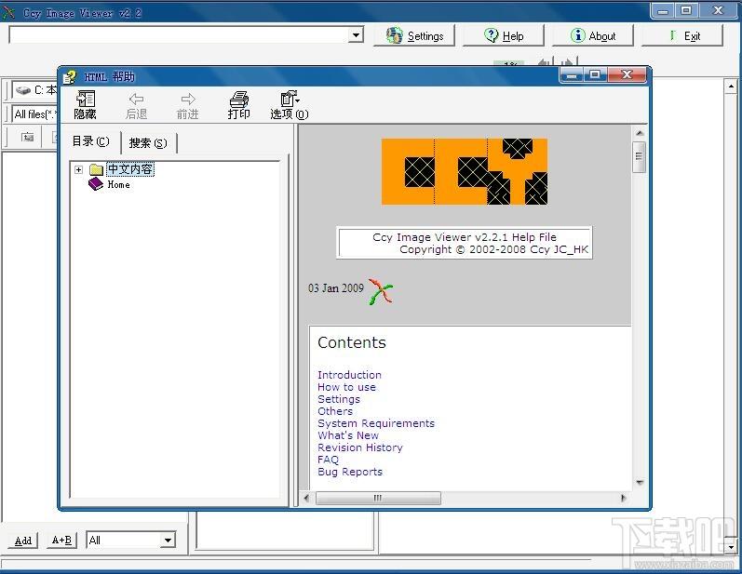
Task: Click the A+B button
Action: 61,541
